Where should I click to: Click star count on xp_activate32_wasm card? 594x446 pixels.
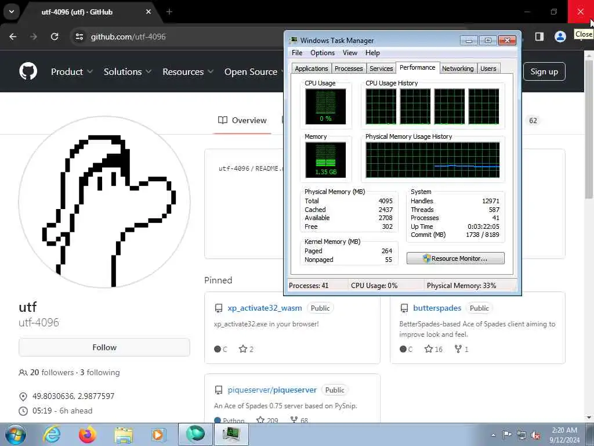pyautogui.click(x=246, y=349)
